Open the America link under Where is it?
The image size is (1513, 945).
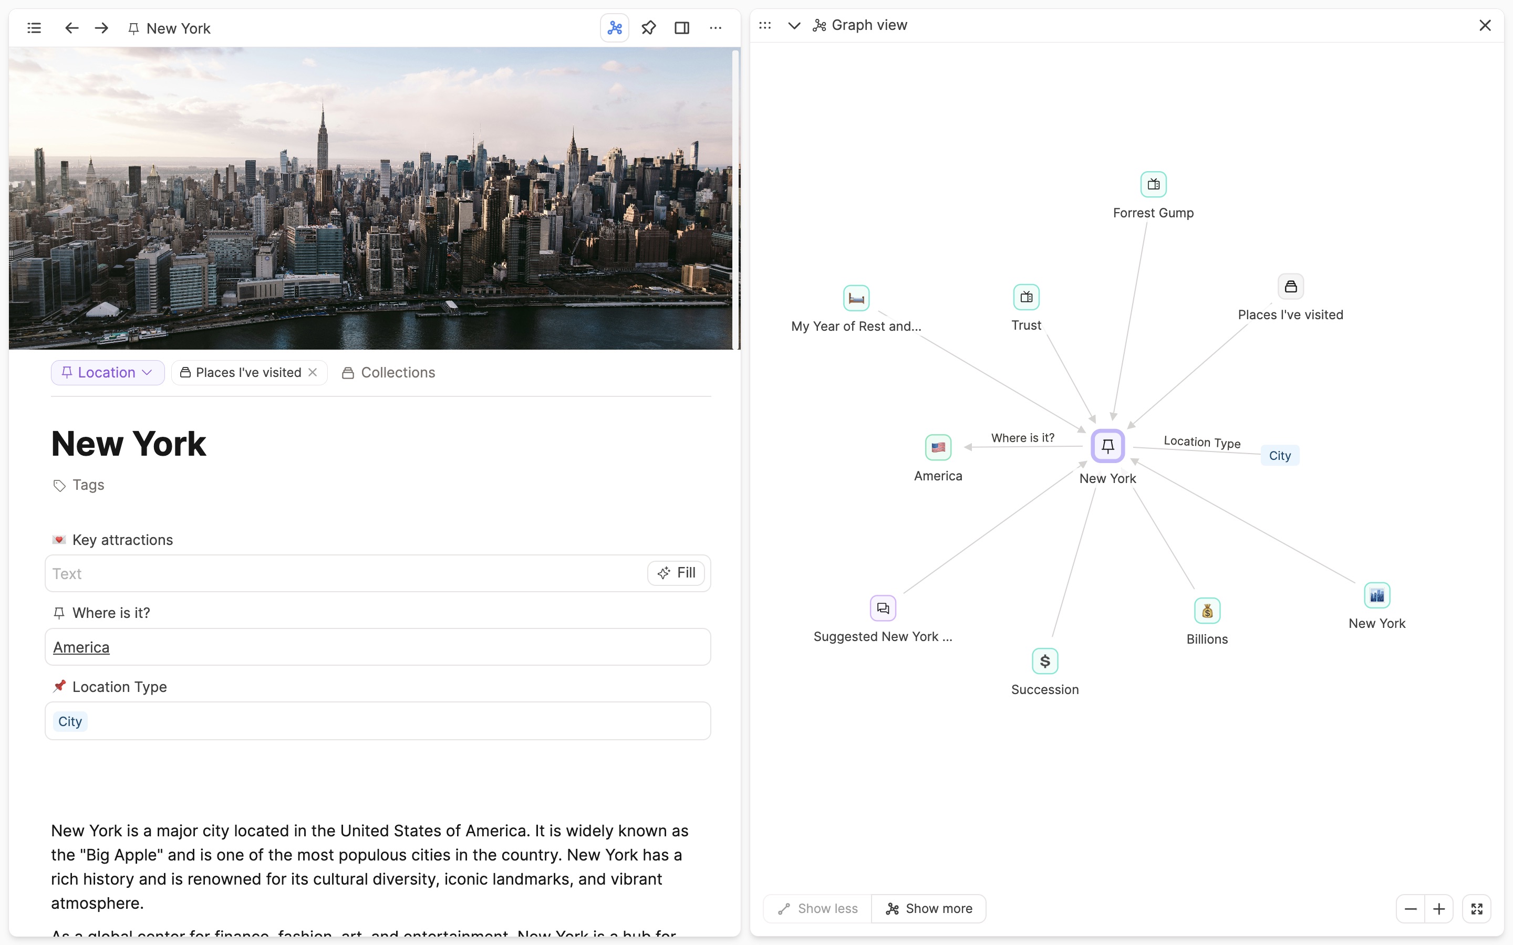(x=81, y=647)
